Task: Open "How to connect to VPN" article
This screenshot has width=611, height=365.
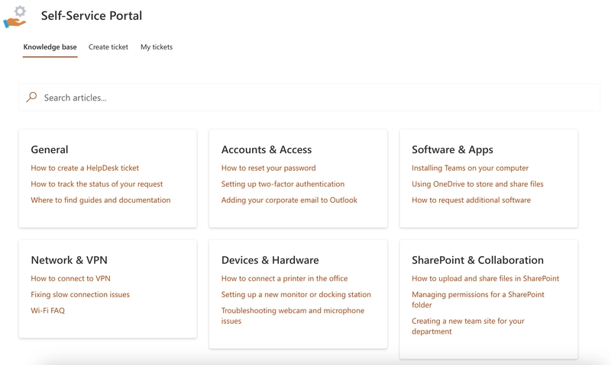Action: click(x=70, y=279)
